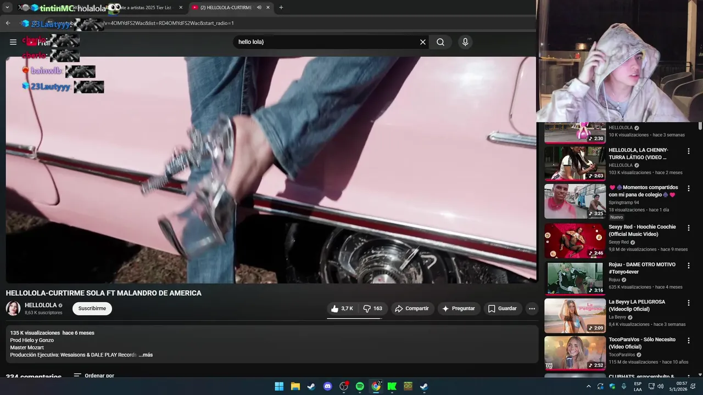
Task: Go back with browser back arrow
Action: click(8, 23)
